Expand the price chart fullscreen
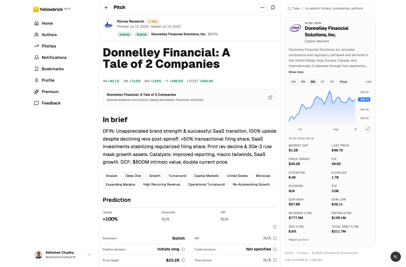This screenshot has width=406, height=267. point(368,129)
